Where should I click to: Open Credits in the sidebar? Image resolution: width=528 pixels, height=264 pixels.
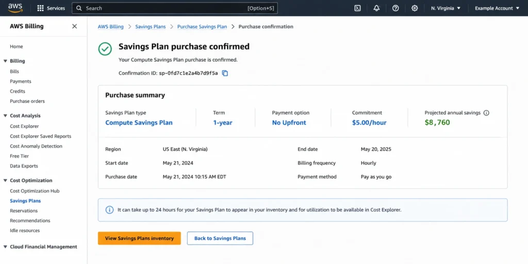coord(18,91)
